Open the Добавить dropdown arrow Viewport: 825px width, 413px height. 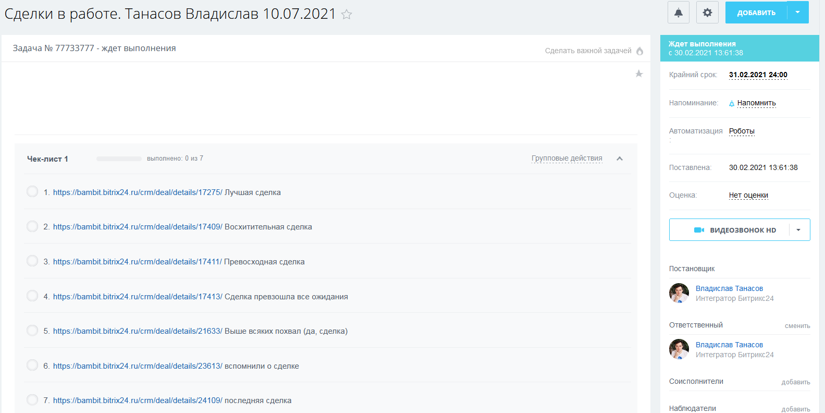click(798, 13)
